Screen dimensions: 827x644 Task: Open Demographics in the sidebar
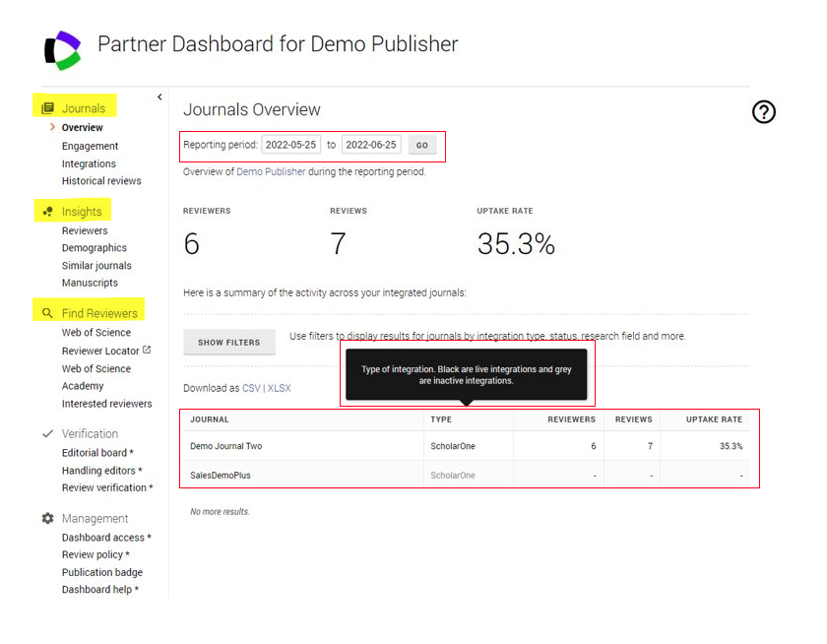[94, 248]
